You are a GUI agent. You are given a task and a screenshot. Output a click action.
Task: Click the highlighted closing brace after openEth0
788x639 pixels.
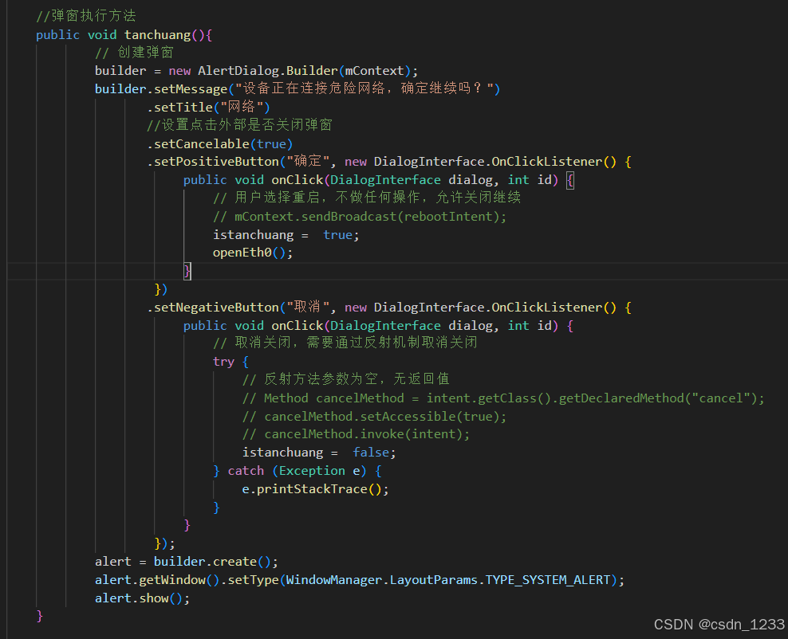click(187, 271)
